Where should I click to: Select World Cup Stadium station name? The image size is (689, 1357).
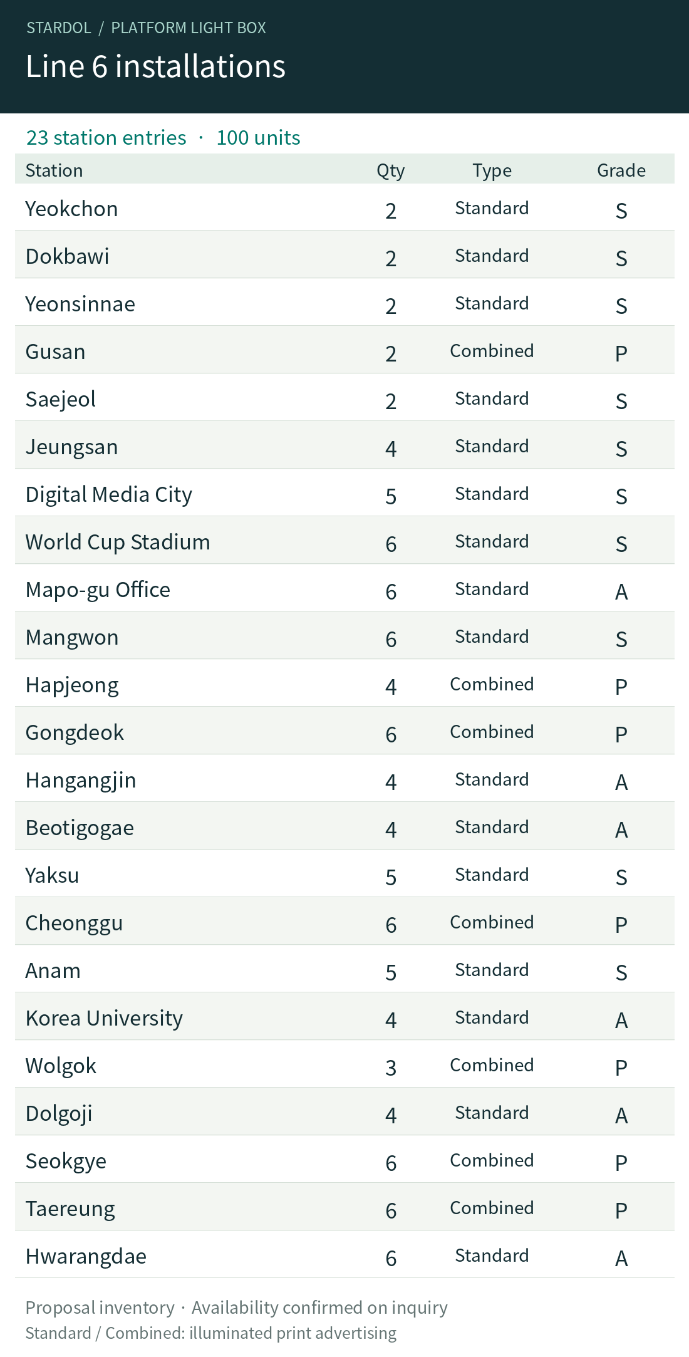pos(118,542)
